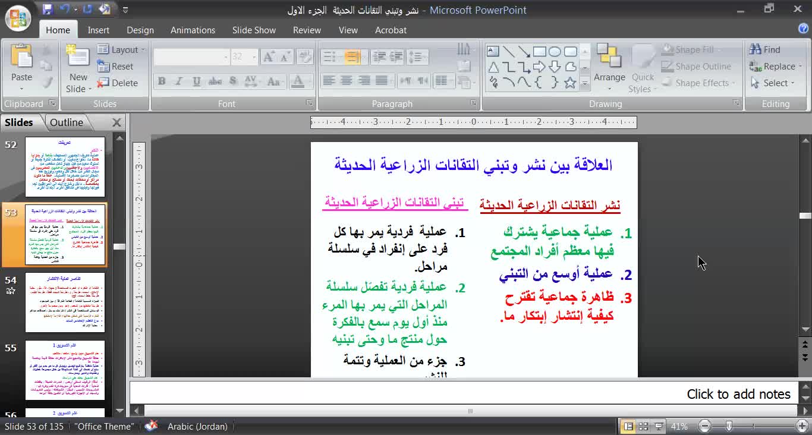This screenshot has height=435, width=812.
Task: Select slide 55 thumbnail
Action: (x=65, y=370)
